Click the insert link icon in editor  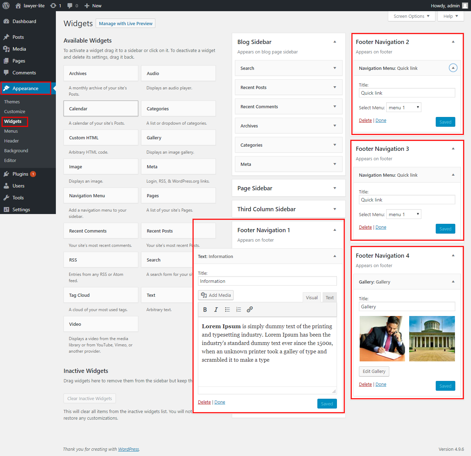pyautogui.click(x=250, y=309)
